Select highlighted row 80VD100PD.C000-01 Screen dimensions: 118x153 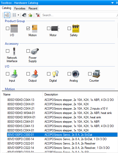tap(62, 135)
